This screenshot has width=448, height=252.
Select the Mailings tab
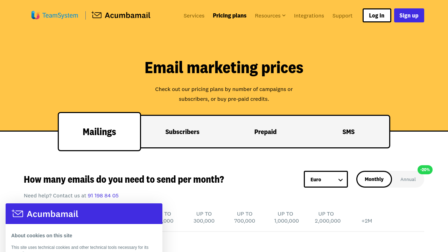[99, 132]
